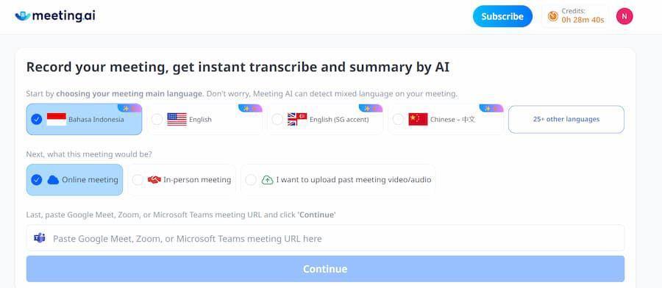Expand the 25+ other languages list
662x288 pixels.
[x=566, y=119]
